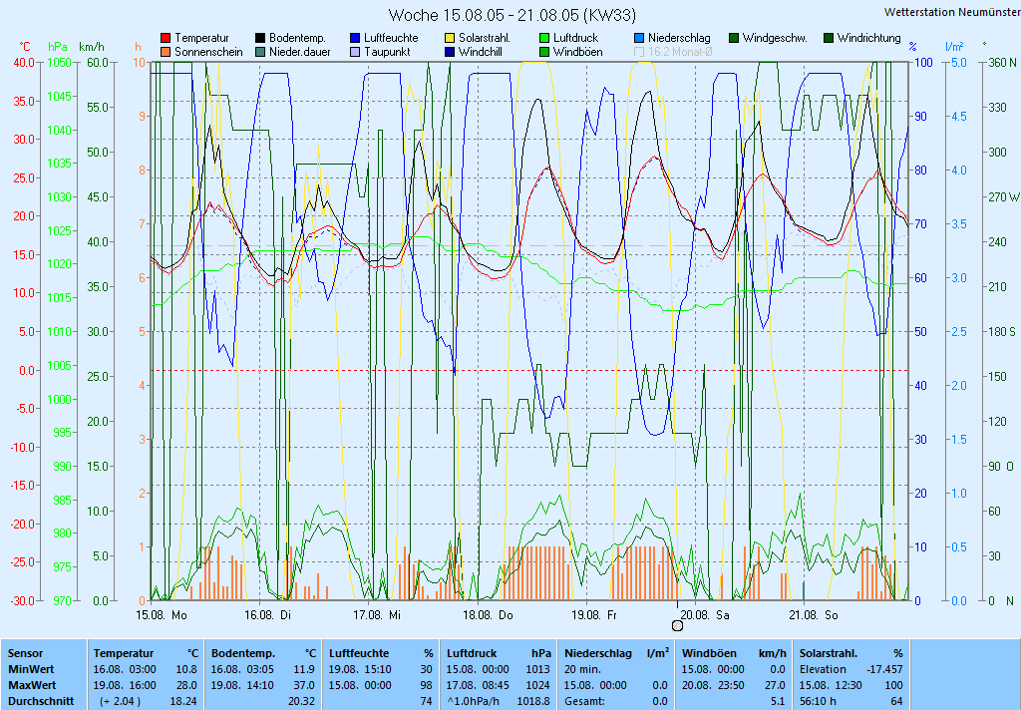Click the chart title Woche 15.08.05 - 21.08.05
The height and width of the screenshot is (710, 1021).
click(512, 15)
